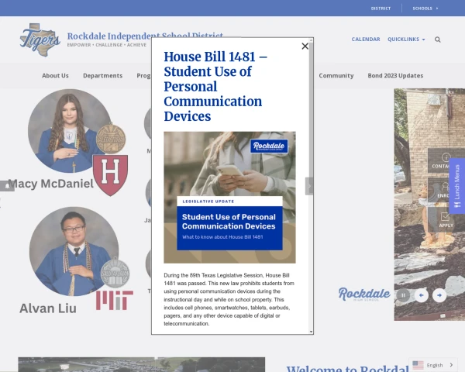Click the US flag language icon
The image size is (465, 372).
point(418,365)
